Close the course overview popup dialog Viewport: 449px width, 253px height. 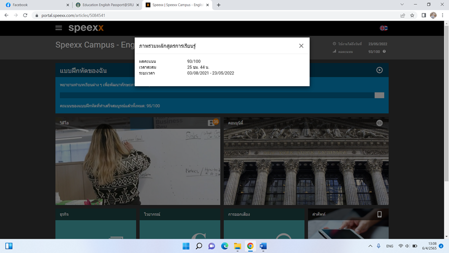301,46
